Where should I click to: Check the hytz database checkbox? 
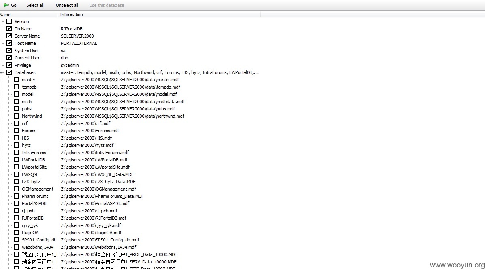coord(16,145)
